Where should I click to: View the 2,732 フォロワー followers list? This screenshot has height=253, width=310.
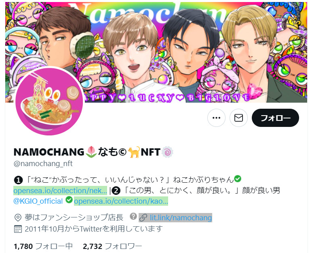112,246
